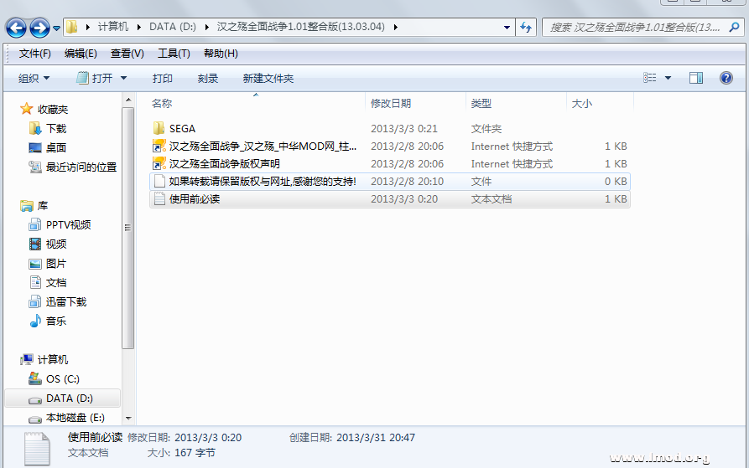Image resolution: width=749 pixels, height=468 pixels.
Task: Click the 新建文件夹 button
Action: point(268,78)
